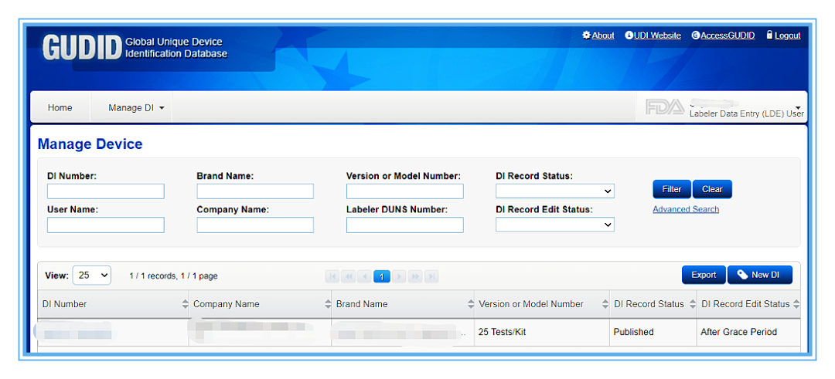
Task: Sort by Company Name column arrows
Action: point(328,305)
